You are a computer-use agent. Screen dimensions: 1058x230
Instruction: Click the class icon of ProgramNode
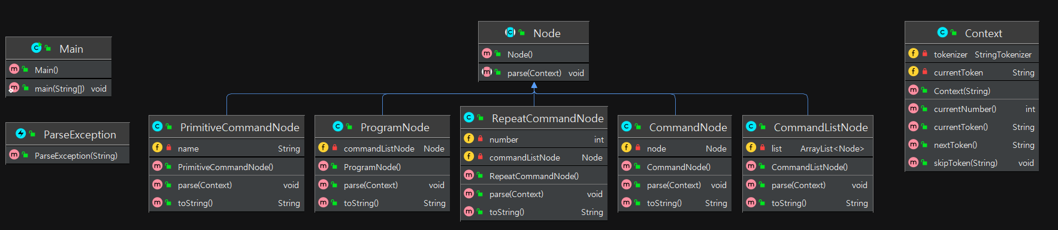pos(338,126)
